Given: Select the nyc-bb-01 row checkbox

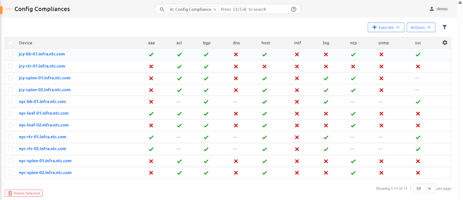Looking at the screenshot, I should click(11, 102).
